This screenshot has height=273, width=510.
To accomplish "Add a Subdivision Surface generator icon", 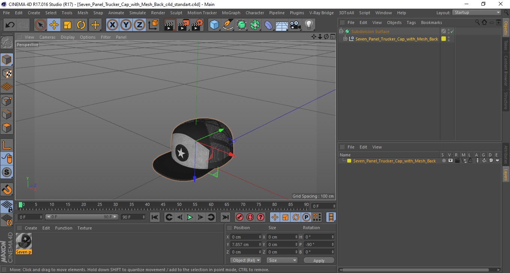I will [241, 25].
